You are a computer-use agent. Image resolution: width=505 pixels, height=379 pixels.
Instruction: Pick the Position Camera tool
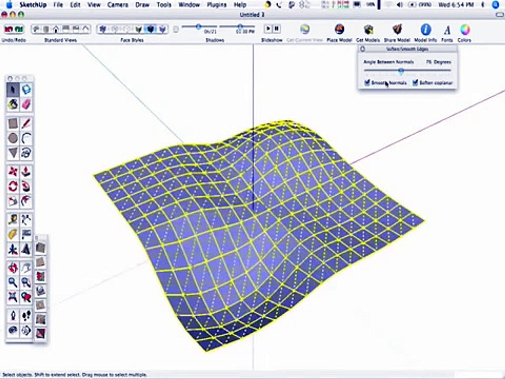point(13,316)
